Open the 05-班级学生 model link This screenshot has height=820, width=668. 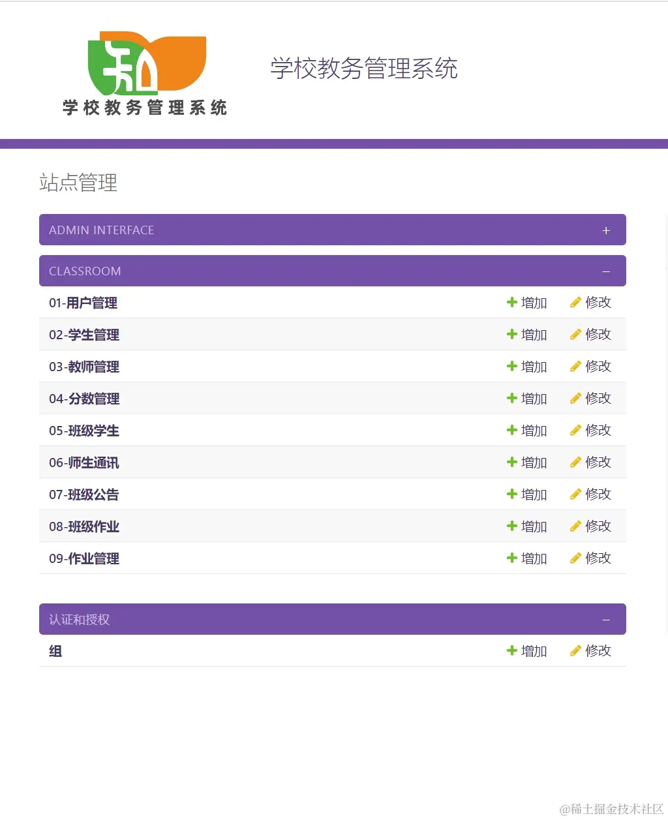click(84, 431)
